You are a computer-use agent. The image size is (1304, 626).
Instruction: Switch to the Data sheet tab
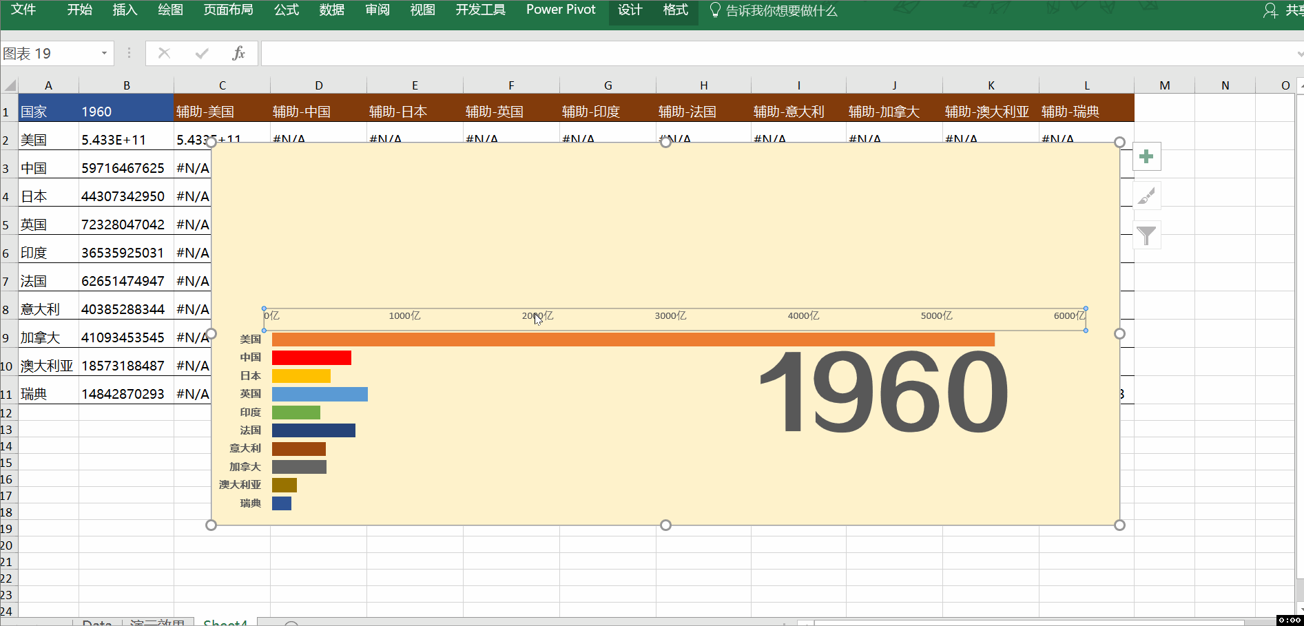coord(97,622)
